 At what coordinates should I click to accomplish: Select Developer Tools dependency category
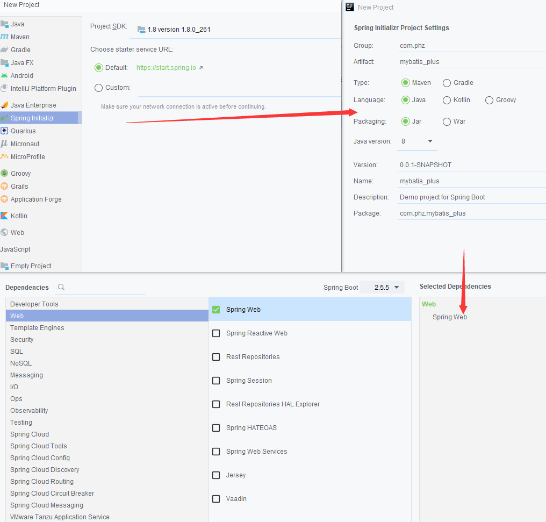pyautogui.click(x=107, y=304)
